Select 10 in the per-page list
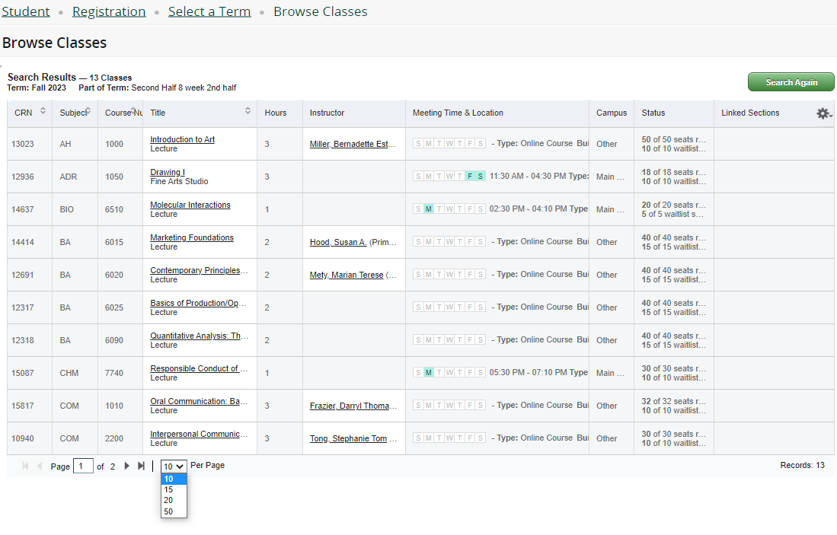 (174, 479)
